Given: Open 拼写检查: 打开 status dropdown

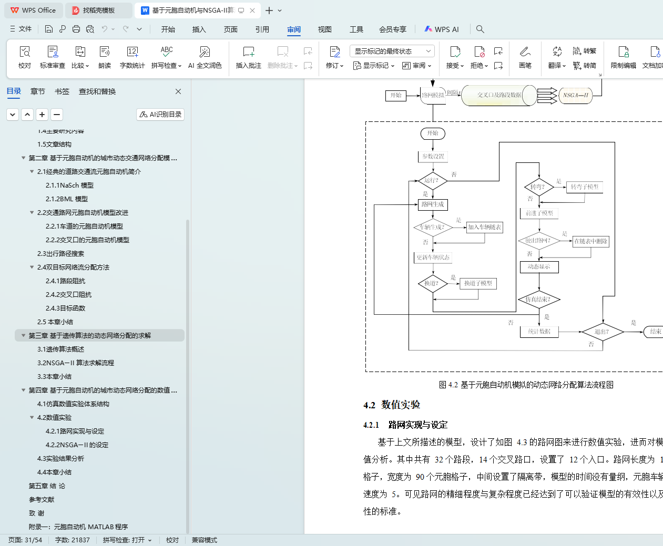Looking at the screenshot, I should [x=127, y=540].
